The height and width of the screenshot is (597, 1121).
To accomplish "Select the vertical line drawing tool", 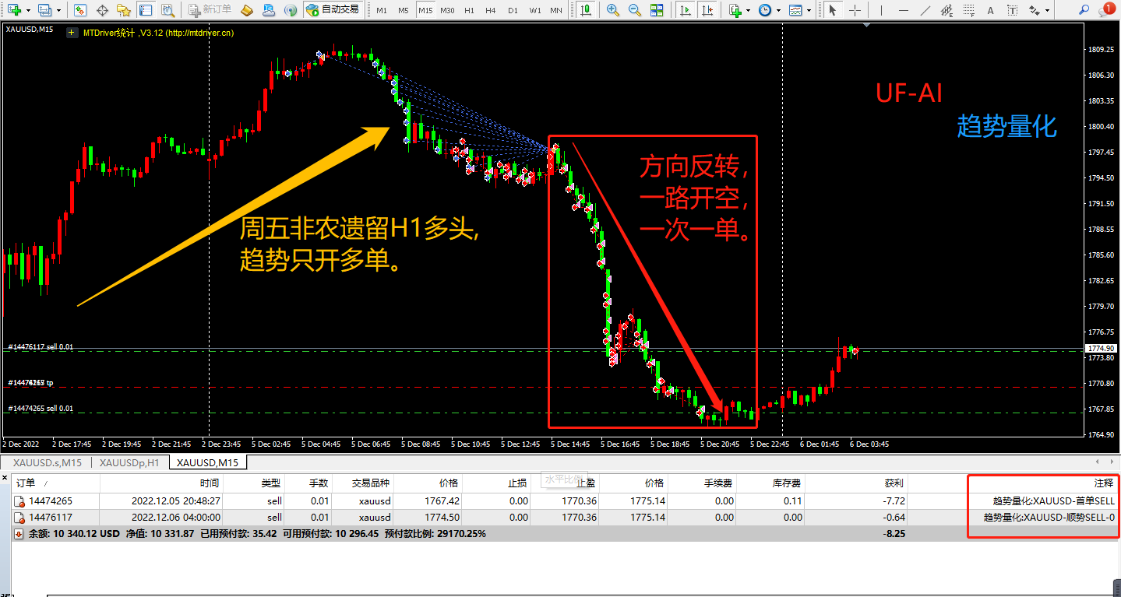I will click(x=881, y=10).
